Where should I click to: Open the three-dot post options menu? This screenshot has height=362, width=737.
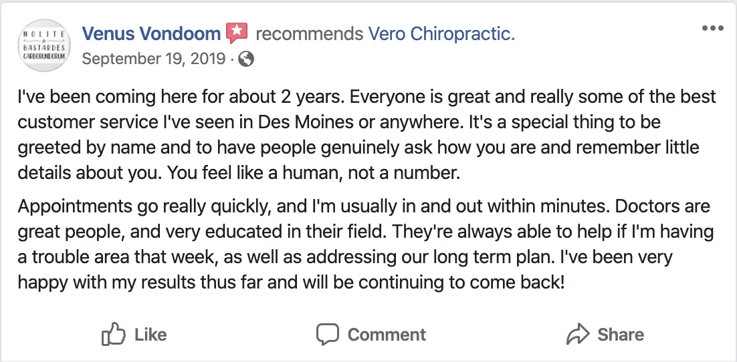(713, 29)
